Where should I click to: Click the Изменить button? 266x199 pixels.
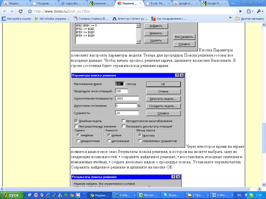point(156,33)
